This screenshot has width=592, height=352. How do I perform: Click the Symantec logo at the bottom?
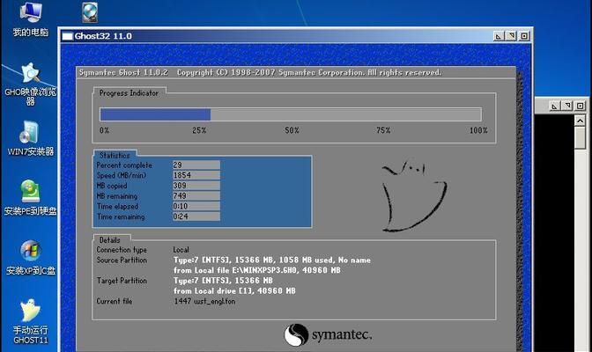328,335
